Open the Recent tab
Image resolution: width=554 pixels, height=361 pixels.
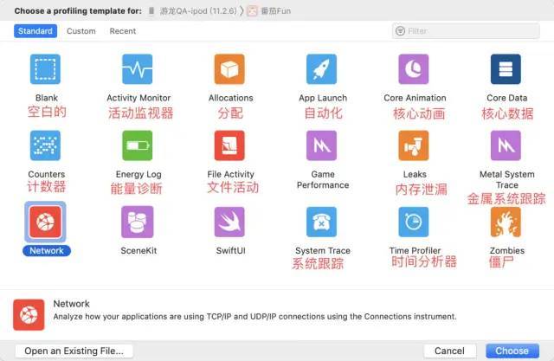[123, 31]
